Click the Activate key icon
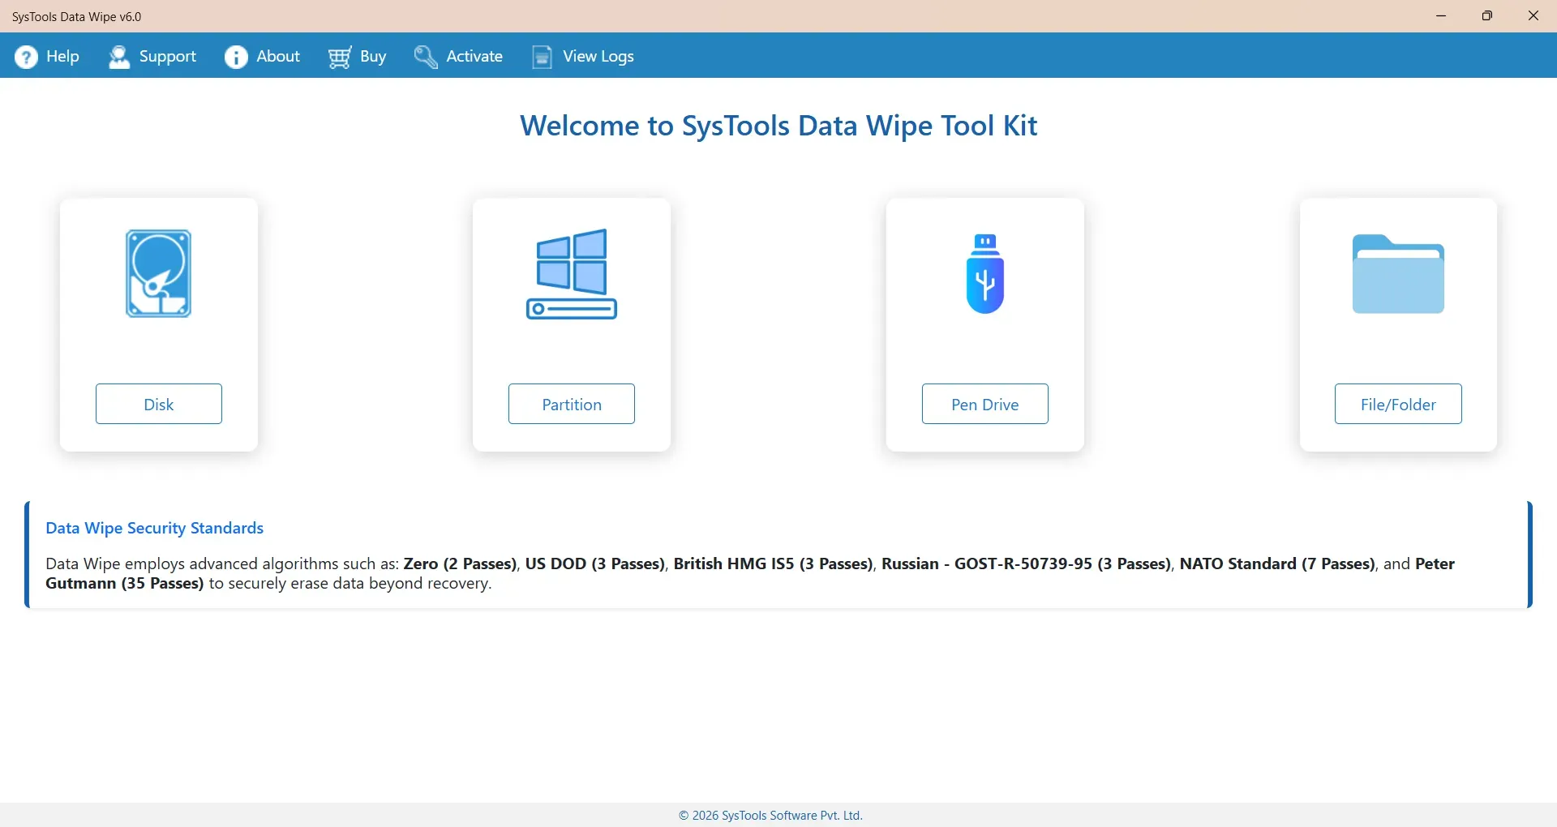1557x827 pixels. tap(426, 57)
